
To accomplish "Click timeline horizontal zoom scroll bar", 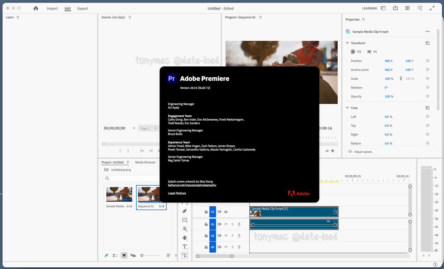I will [x=215, y=256].
